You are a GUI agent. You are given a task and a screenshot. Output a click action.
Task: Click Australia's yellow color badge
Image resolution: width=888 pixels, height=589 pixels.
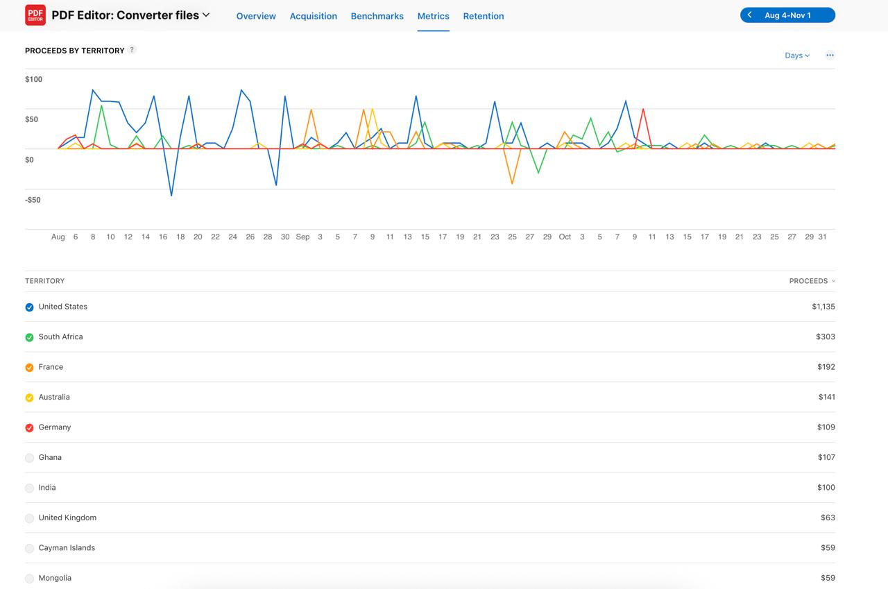tap(29, 397)
